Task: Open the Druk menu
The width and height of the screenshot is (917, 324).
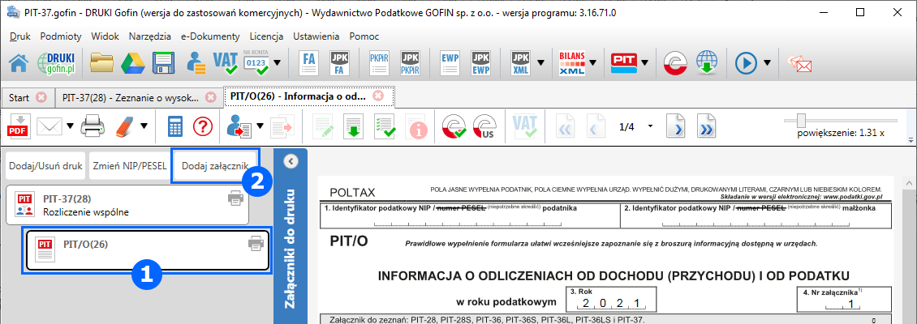Action: coord(20,36)
